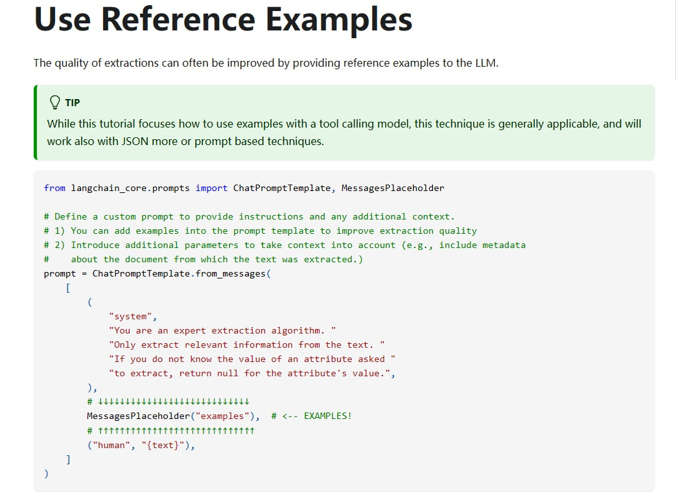Click the "# <-- EXAMPLES!" comment

point(312,416)
